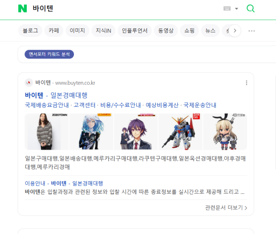Screen dimensions: 276x234
Task: Switch to the 뉴스 tab
Action: (210, 30)
